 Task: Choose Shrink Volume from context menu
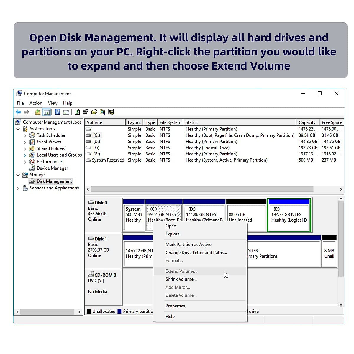pos(181,279)
